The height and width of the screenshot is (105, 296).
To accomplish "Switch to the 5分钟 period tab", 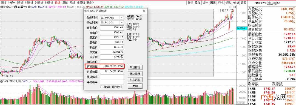I will pyautogui.click(x=20, y=3).
